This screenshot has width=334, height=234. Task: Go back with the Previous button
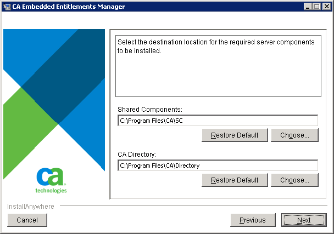click(252, 220)
